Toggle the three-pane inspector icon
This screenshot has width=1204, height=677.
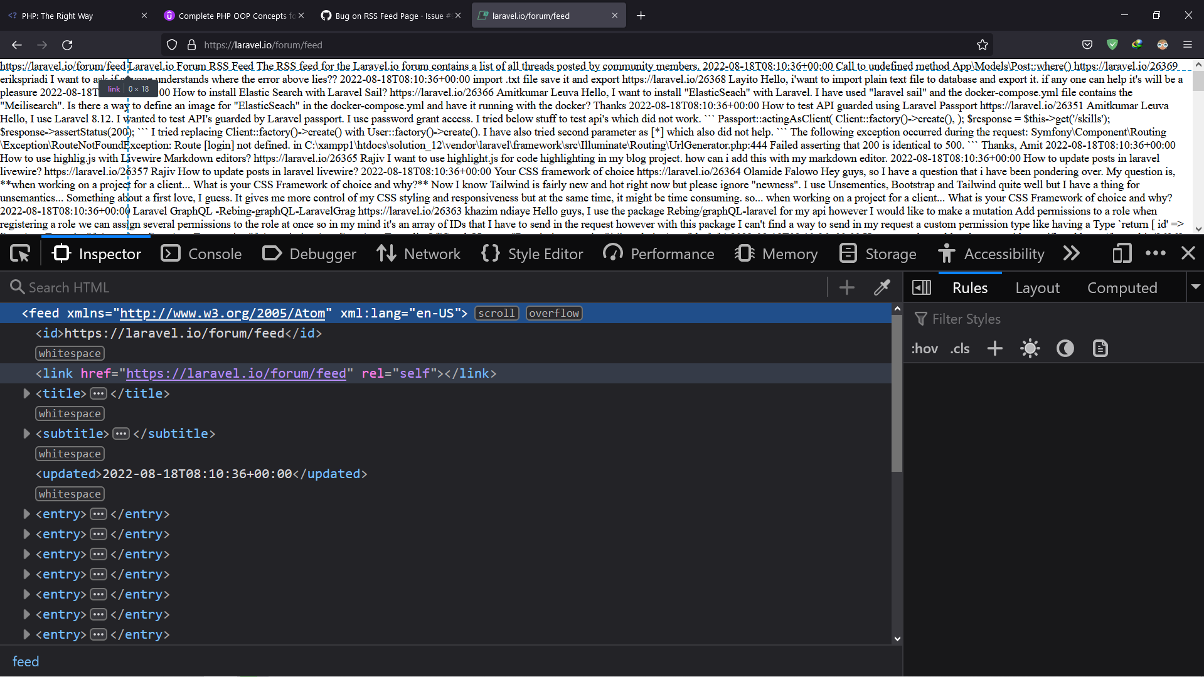tap(922, 287)
